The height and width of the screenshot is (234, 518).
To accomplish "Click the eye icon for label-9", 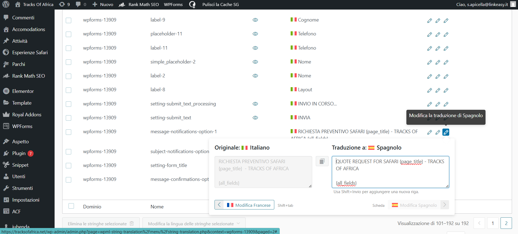I will 255,20.
